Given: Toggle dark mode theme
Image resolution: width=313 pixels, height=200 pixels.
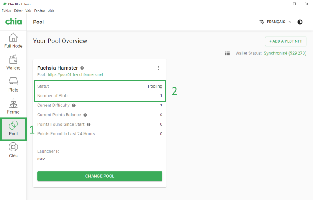Looking at the screenshot, I should click(x=300, y=22).
